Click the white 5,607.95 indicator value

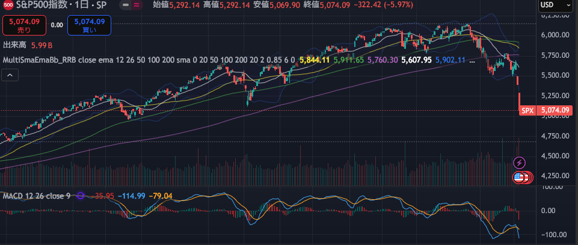tap(417, 60)
